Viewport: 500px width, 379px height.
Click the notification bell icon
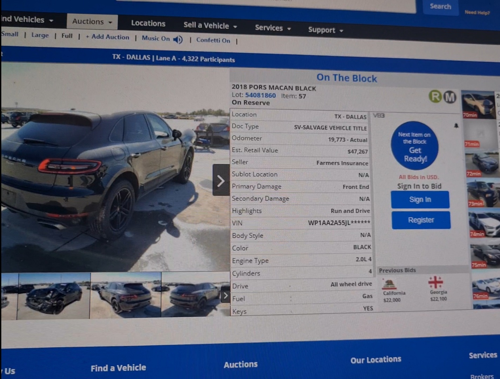(x=456, y=126)
